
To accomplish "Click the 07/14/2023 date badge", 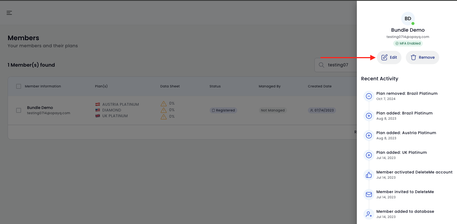I will point(322,110).
